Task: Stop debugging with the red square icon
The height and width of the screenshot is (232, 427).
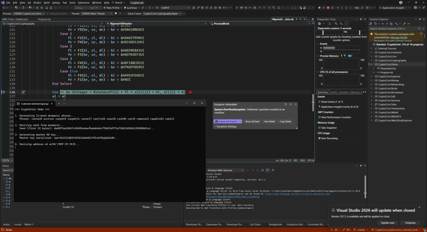Action: pyautogui.click(x=328, y=8)
